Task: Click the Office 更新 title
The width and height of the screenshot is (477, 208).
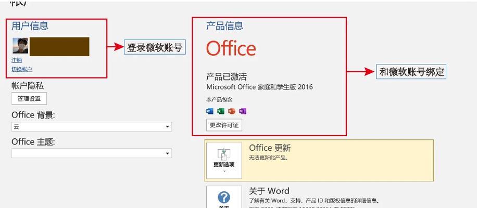Action: pyautogui.click(x=270, y=148)
